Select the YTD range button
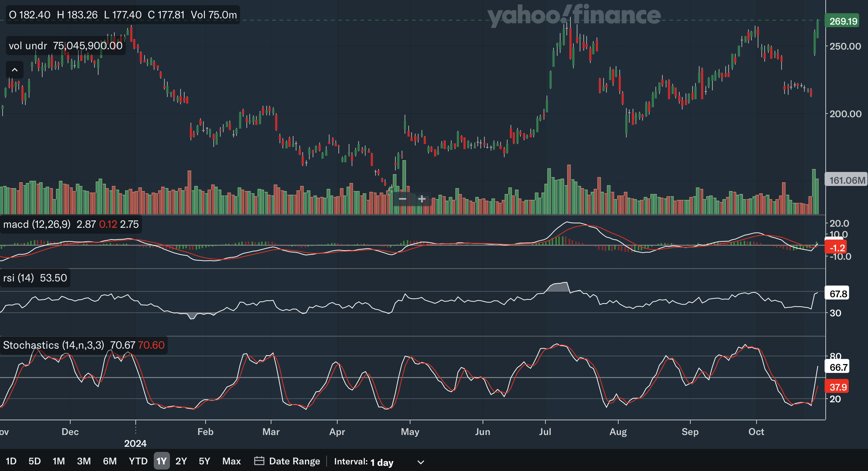This screenshot has width=868, height=471. pyautogui.click(x=138, y=461)
